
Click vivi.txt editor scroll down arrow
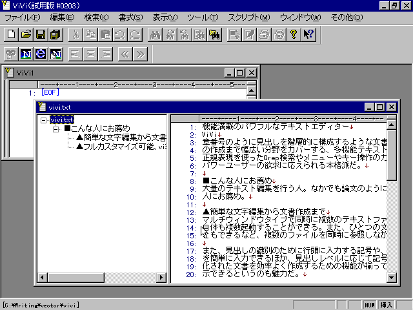tap(392, 278)
